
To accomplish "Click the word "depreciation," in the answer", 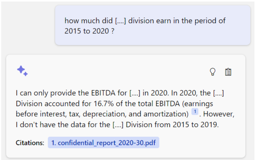I will [104, 114].
